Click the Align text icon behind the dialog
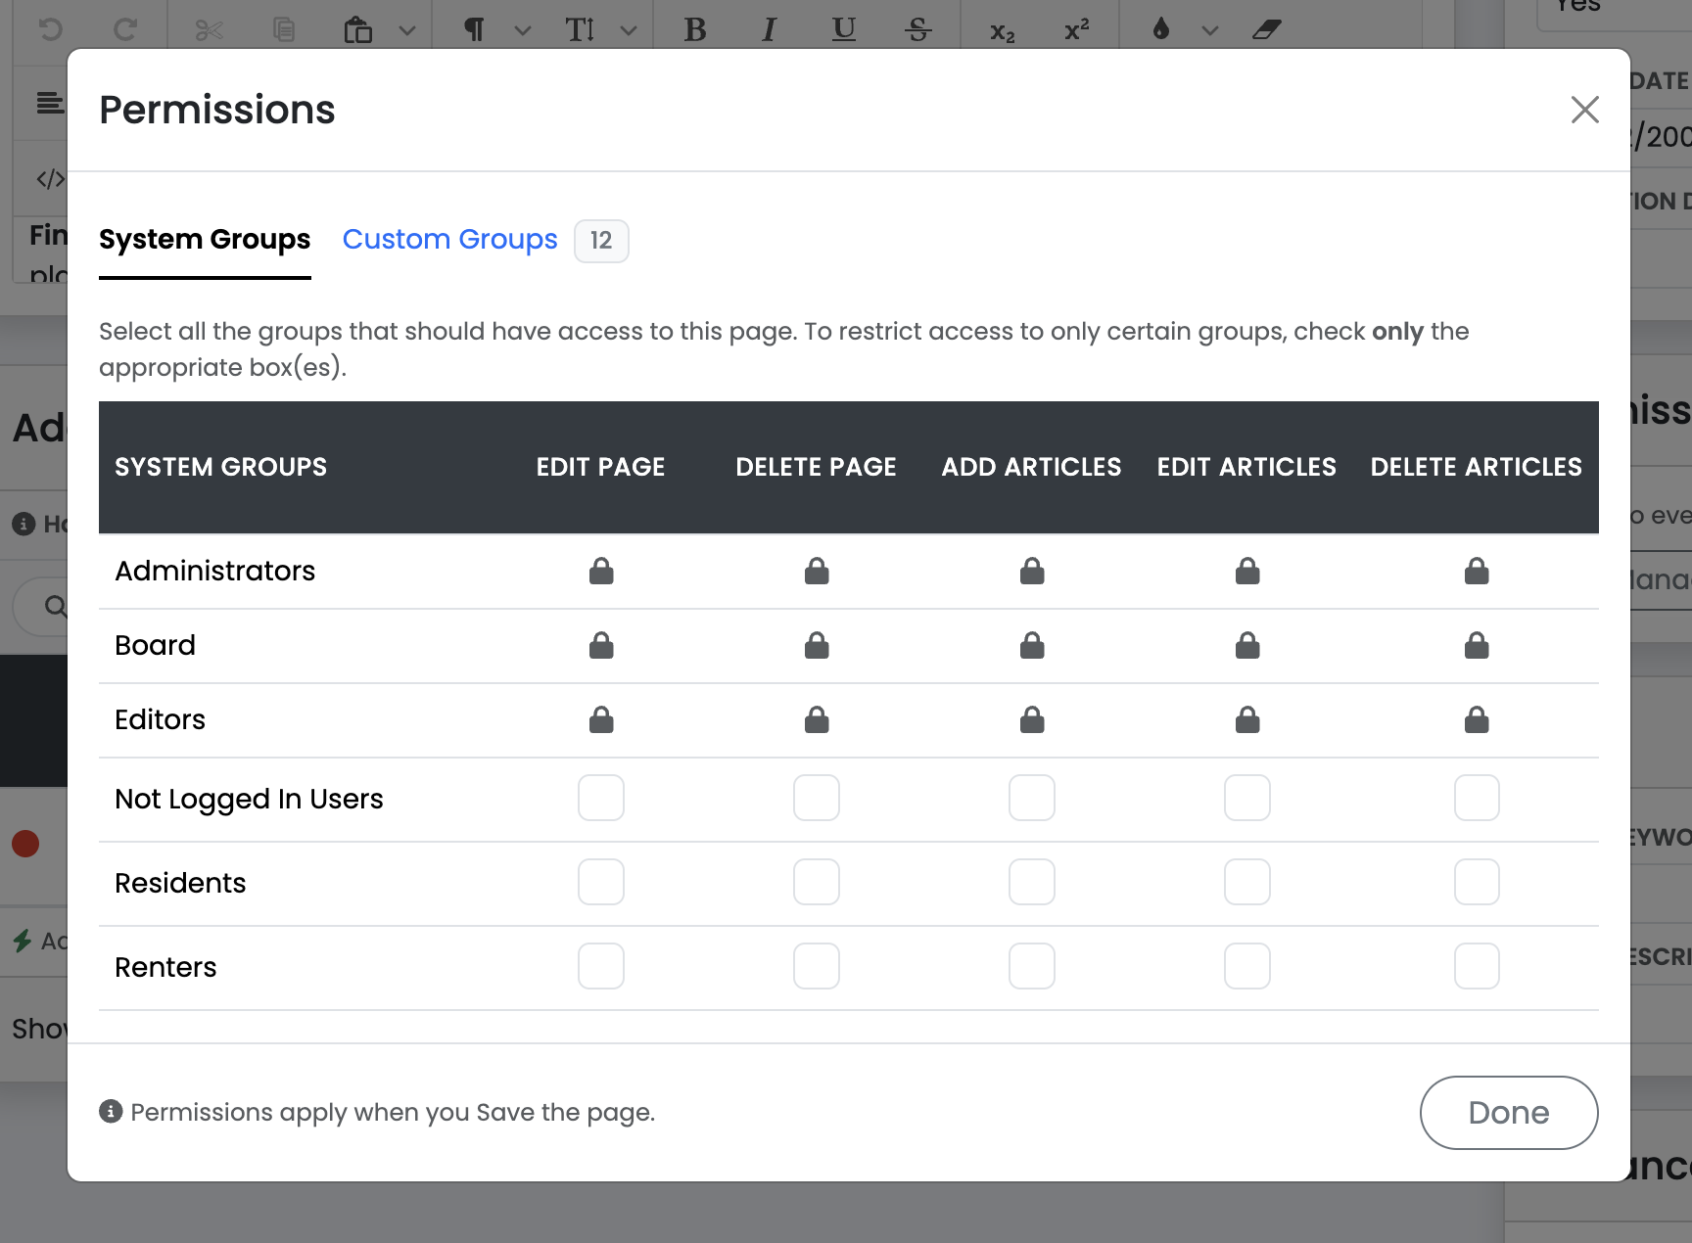The height and width of the screenshot is (1243, 1692). 50,102
